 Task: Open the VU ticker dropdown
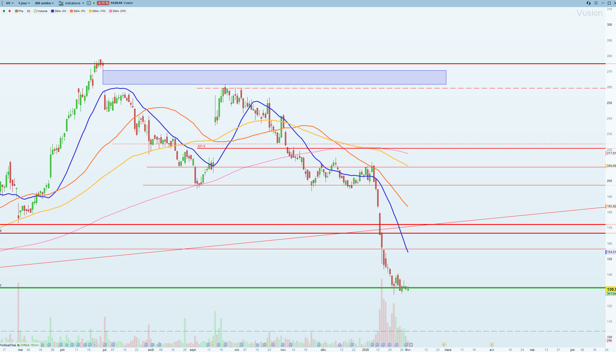pyautogui.click(x=9, y=3)
